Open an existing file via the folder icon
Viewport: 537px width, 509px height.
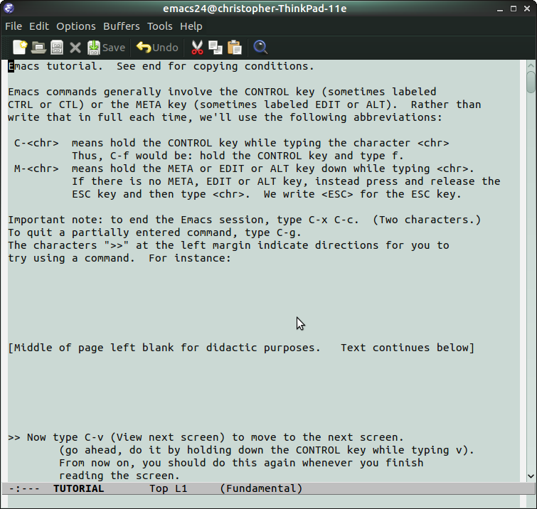(38, 47)
